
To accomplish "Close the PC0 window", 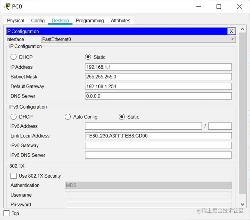I will [239, 7].
